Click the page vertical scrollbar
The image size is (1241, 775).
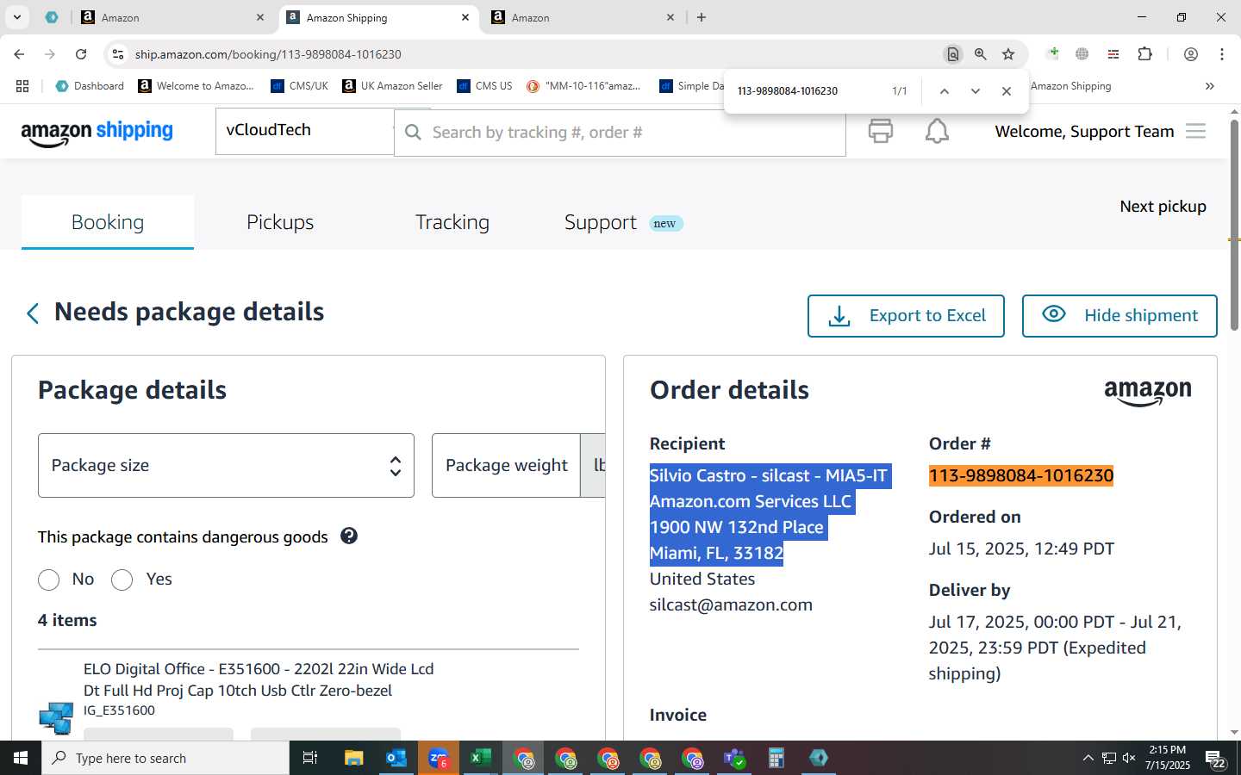[1234, 224]
